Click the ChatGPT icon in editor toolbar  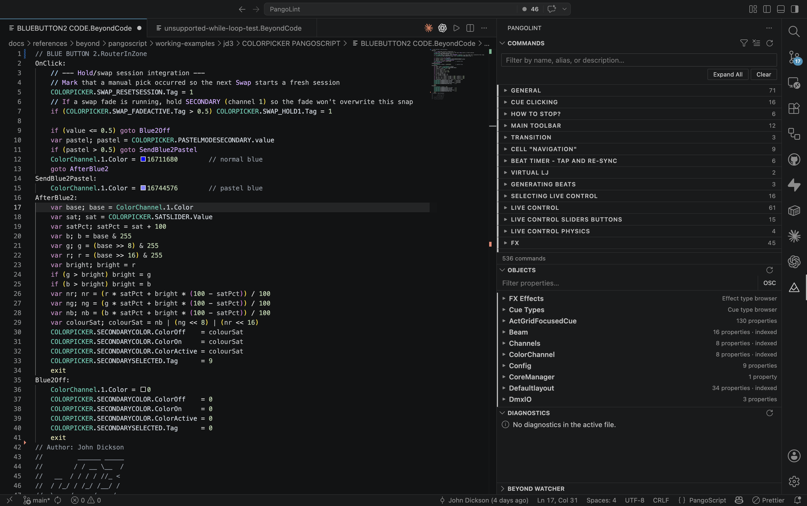coord(443,28)
